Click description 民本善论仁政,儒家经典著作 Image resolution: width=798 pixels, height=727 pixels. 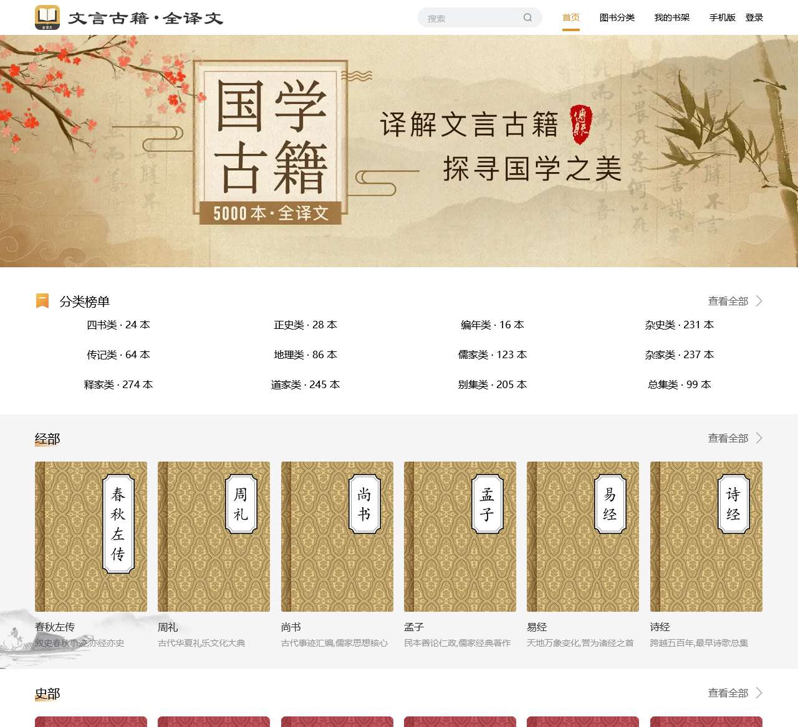pyautogui.click(x=458, y=643)
